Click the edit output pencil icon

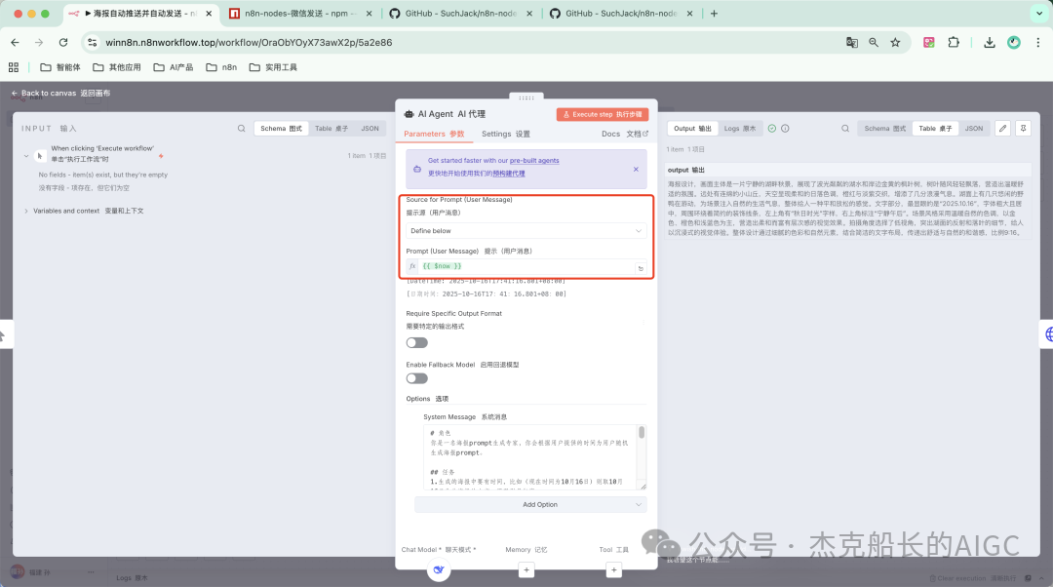click(1002, 129)
